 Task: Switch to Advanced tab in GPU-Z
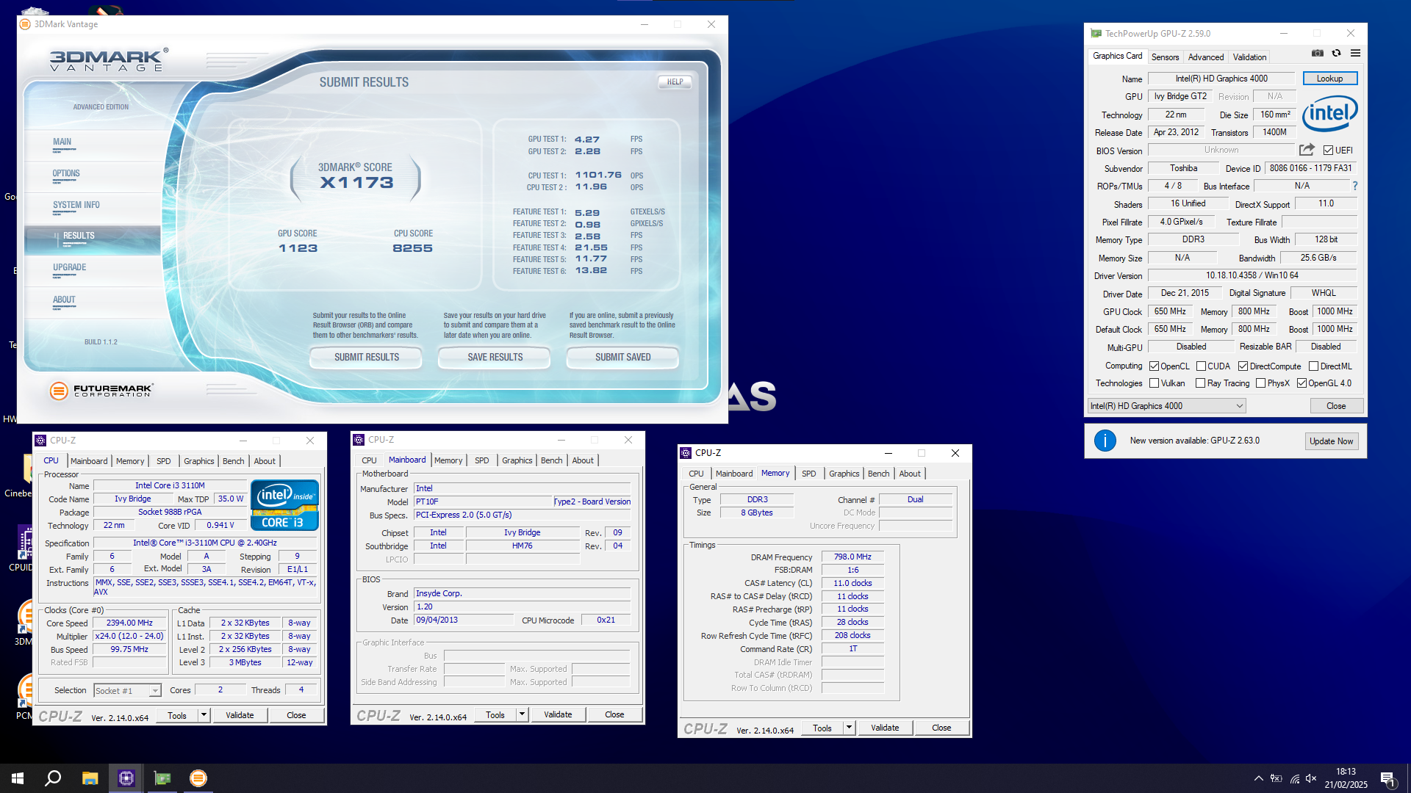click(1206, 57)
